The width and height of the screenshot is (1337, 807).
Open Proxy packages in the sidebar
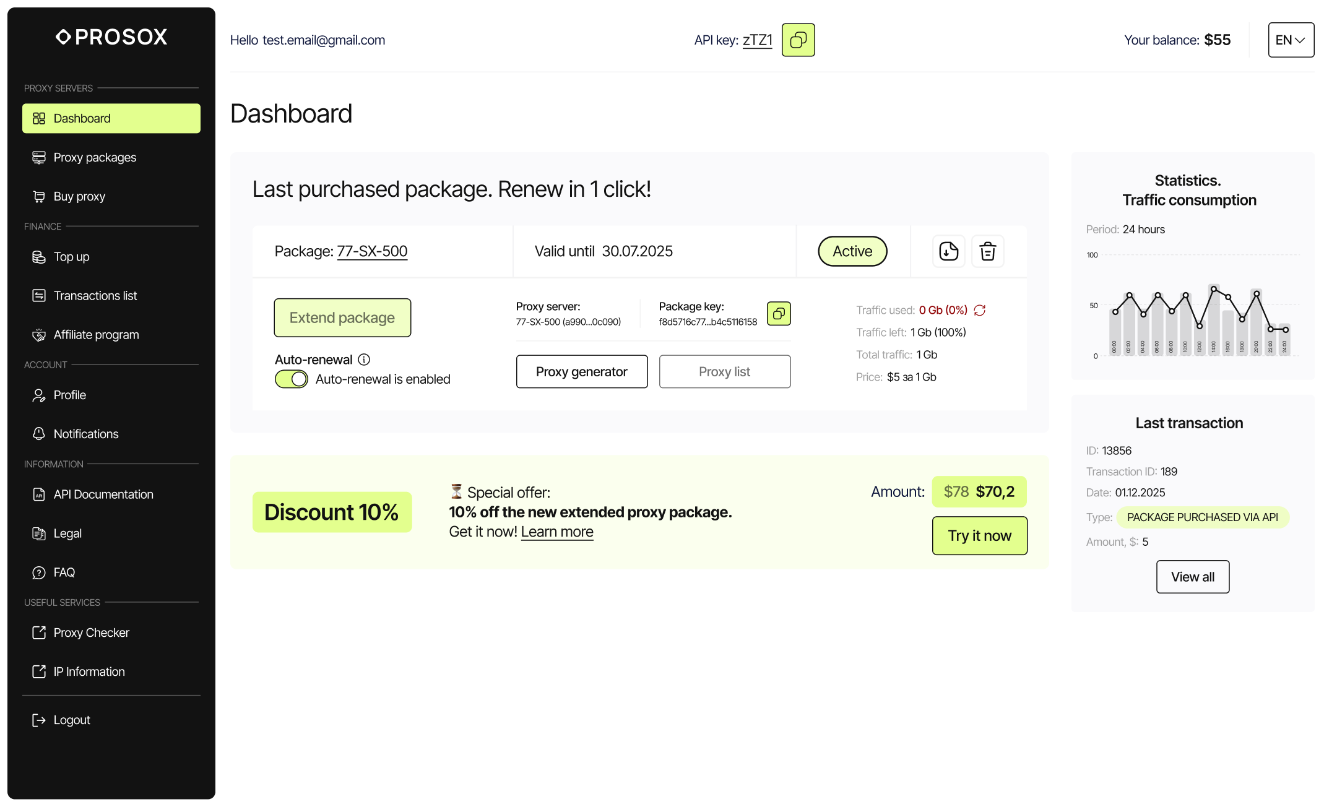click(95, 157)
